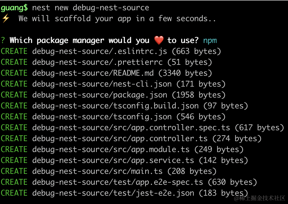Click the "guang$" shell prompt
Image resolution: width=288 pixels, height=204 pixels.
(x=14, y=7)
